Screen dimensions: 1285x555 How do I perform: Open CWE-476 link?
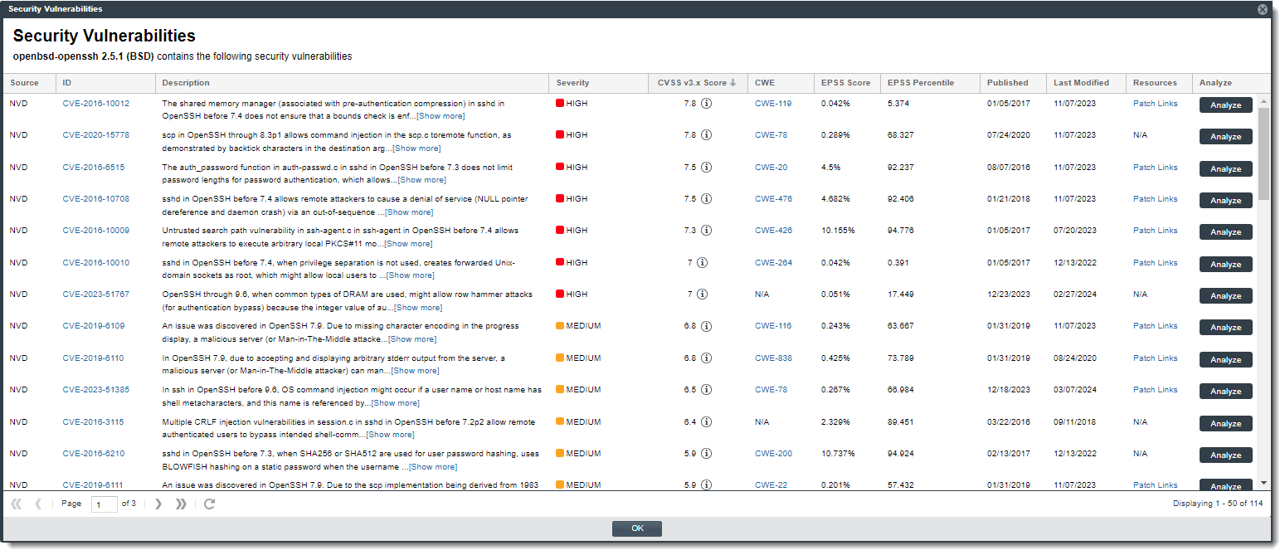[x=773, y=199]
